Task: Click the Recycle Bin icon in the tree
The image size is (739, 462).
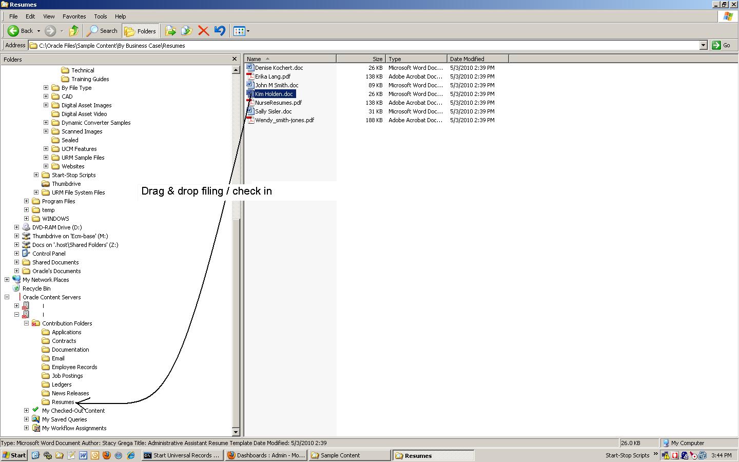Action: pyautogui.click(x=16, y=288)
